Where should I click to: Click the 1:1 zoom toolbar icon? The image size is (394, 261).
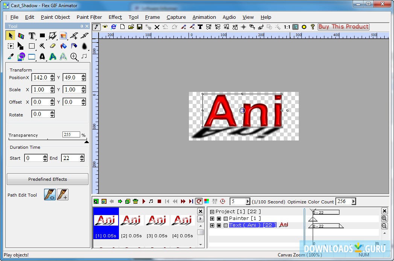pos(287,27)
